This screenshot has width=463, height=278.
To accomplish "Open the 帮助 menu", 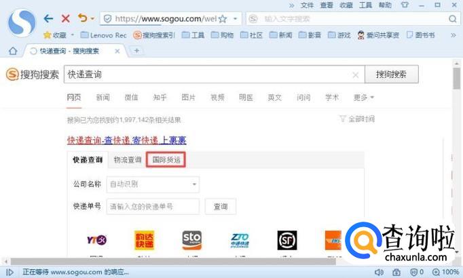I will pos(385,5).
